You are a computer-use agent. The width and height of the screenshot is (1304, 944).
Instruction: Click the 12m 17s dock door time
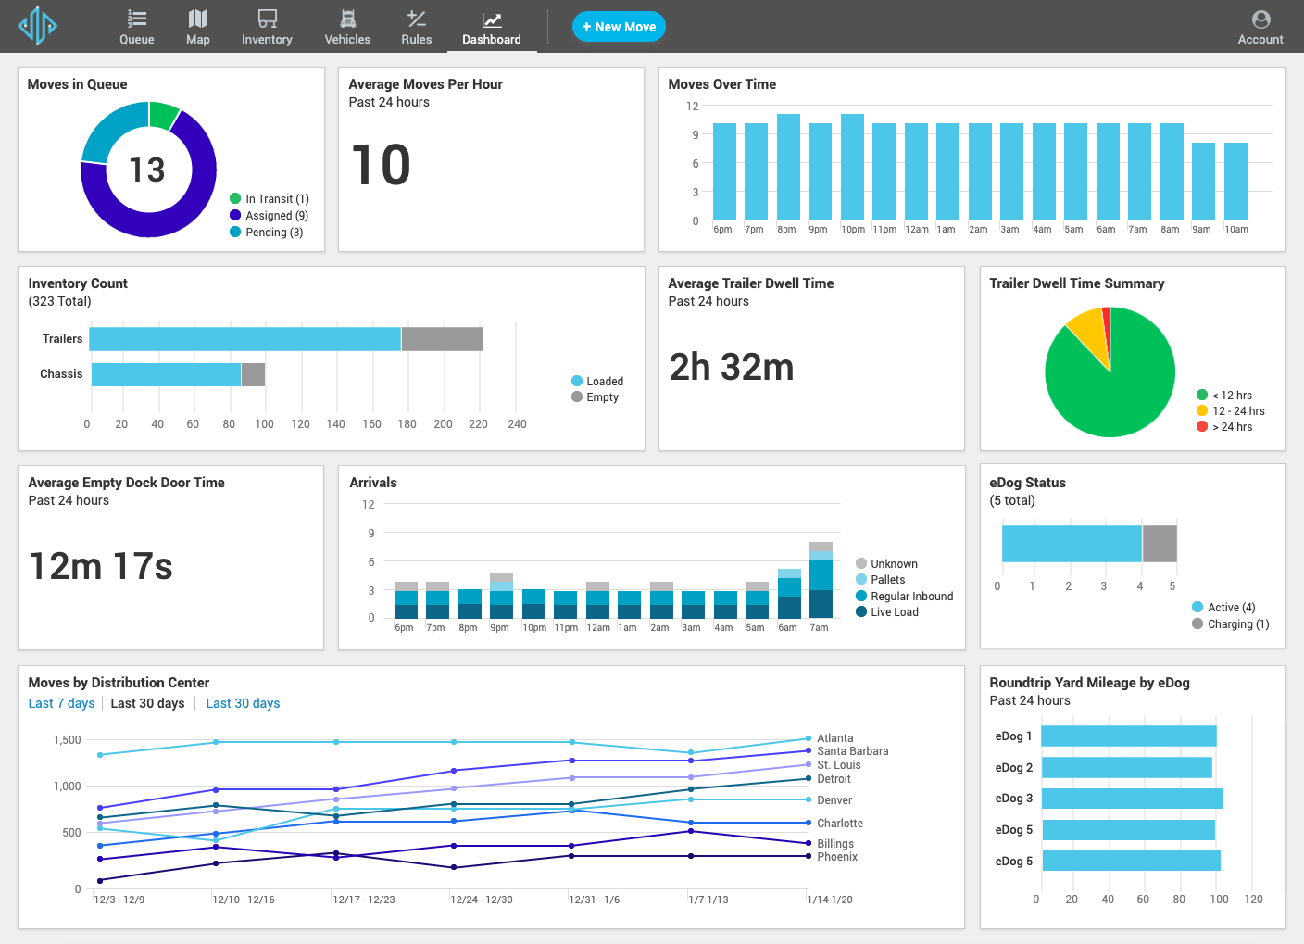click(x=101, y=566)
